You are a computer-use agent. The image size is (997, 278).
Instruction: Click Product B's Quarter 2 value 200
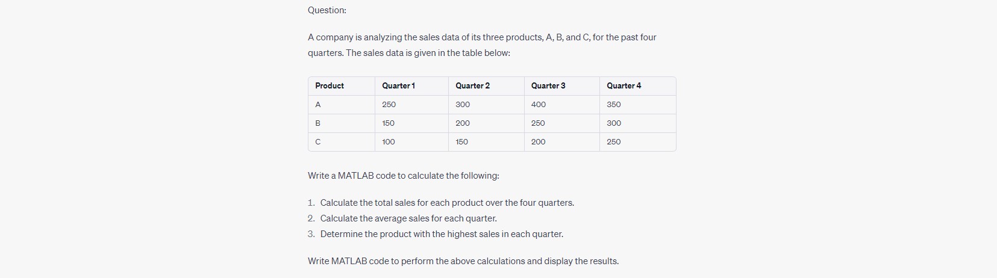(x=463, y=123)
